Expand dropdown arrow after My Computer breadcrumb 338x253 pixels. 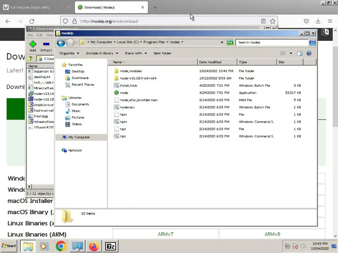[115, 42]
